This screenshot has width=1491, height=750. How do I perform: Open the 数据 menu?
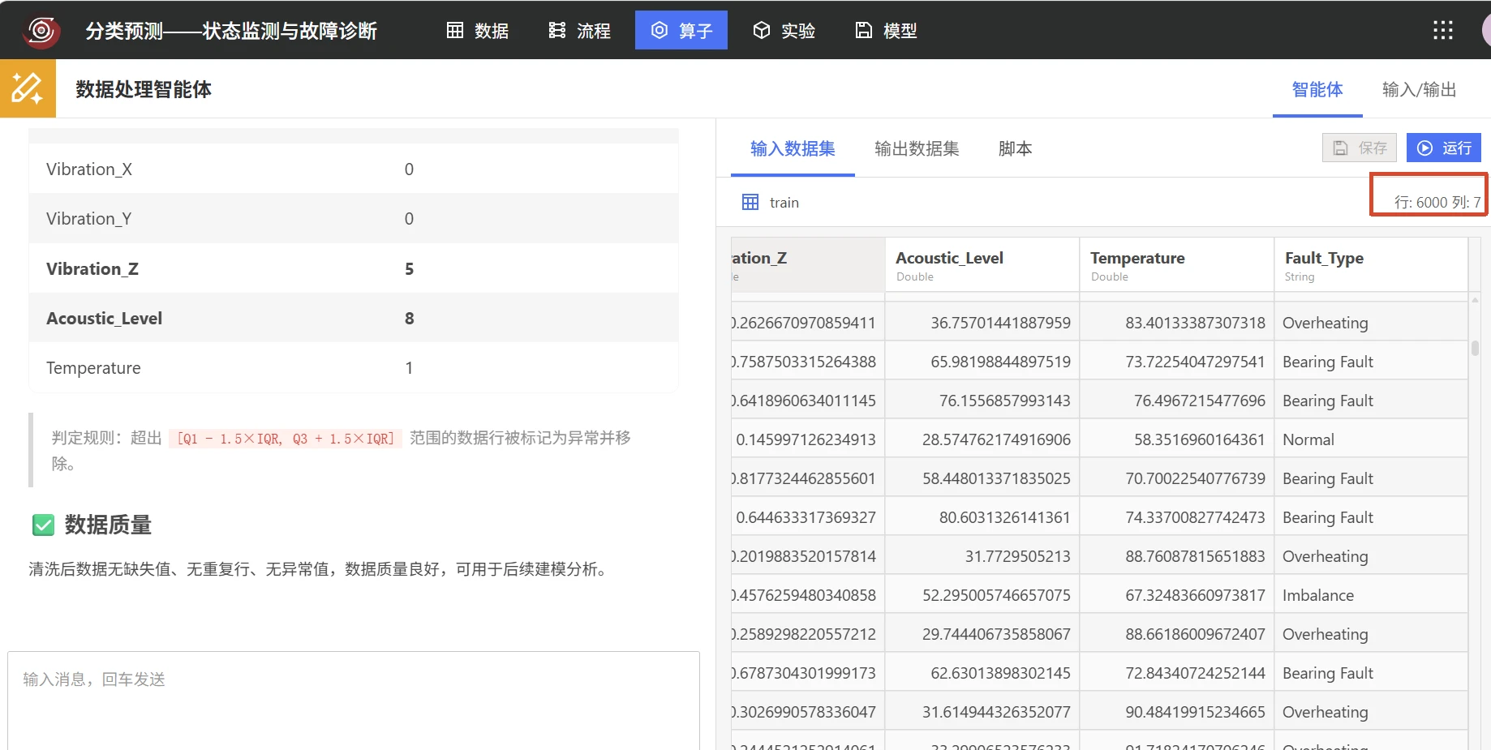tap(478, 31)
